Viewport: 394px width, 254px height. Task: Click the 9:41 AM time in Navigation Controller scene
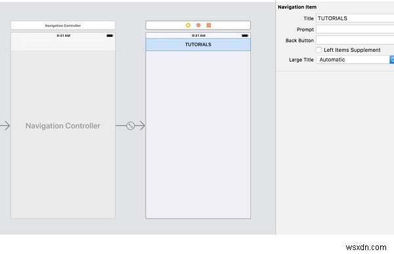[x=63, y=35]
